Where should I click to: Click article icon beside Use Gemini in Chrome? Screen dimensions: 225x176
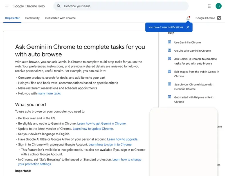[x=170, y=42]
